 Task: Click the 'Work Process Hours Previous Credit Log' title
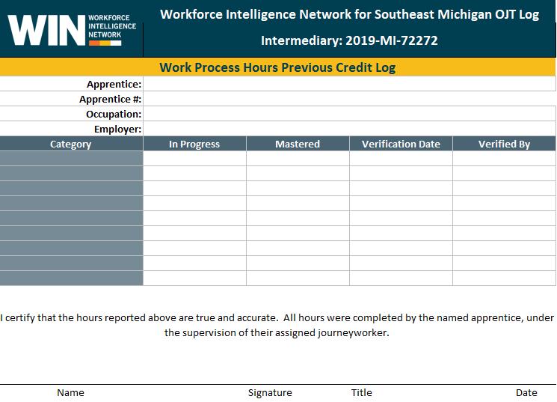point(277,67)
